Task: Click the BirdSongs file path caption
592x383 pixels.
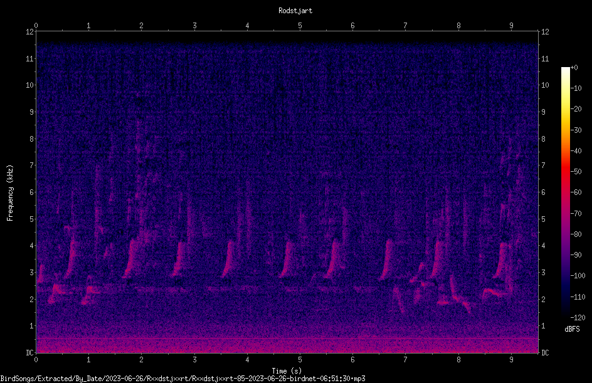Action: 182,379
